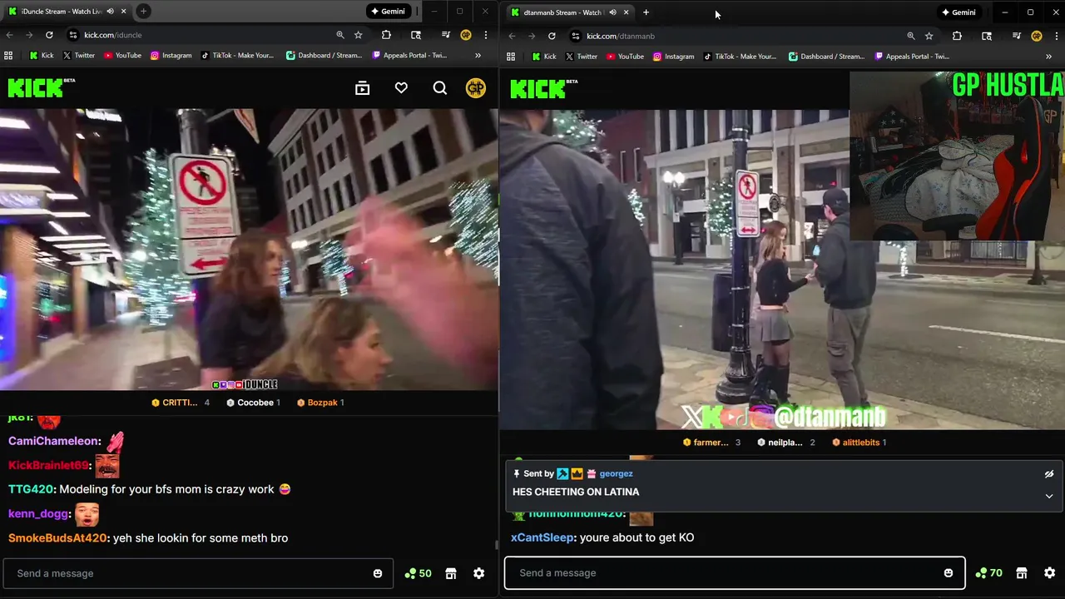The height and width of the screenshot is (599, 1065).
Task: Open a new tab in right window
Action: pyautogui.click(x=646, y=12)
